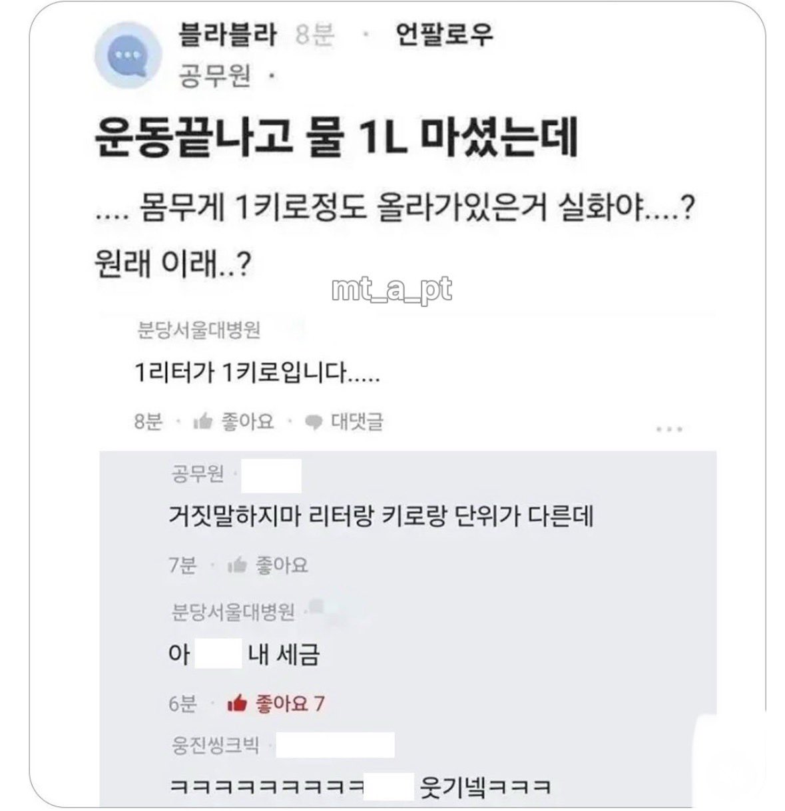The image size is (785, 811).
Task: Click the mt_a_pt watermark text
Action: 392,288
